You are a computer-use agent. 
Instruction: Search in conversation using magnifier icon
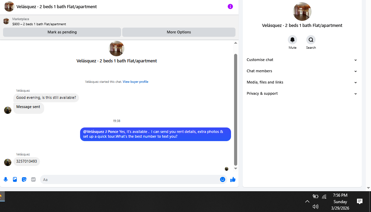pos(311,40)
